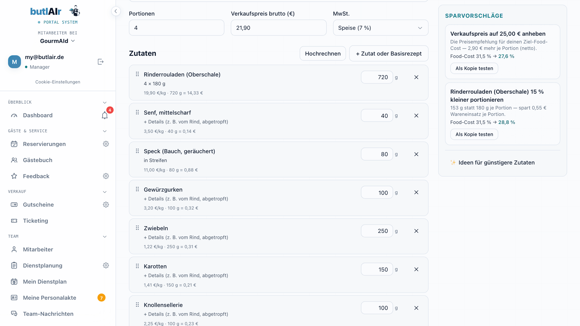580x326 pixels.
Task: Open Reservierungen settings gear
Action: point(106,144)
